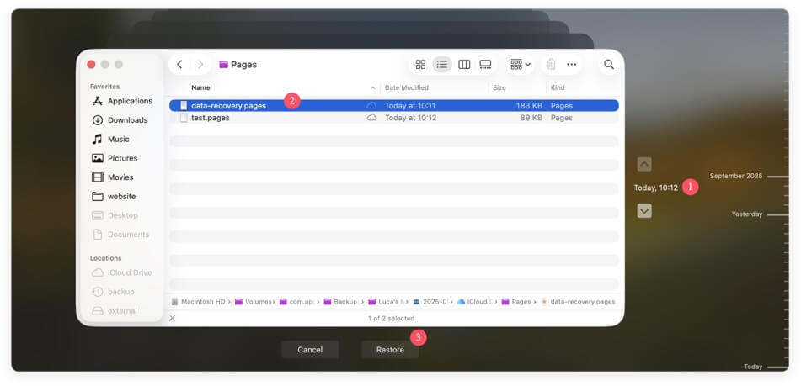Go back with the left chevron button
The height and width of the screenshot is (386, 801).
(x=179, y=64)
